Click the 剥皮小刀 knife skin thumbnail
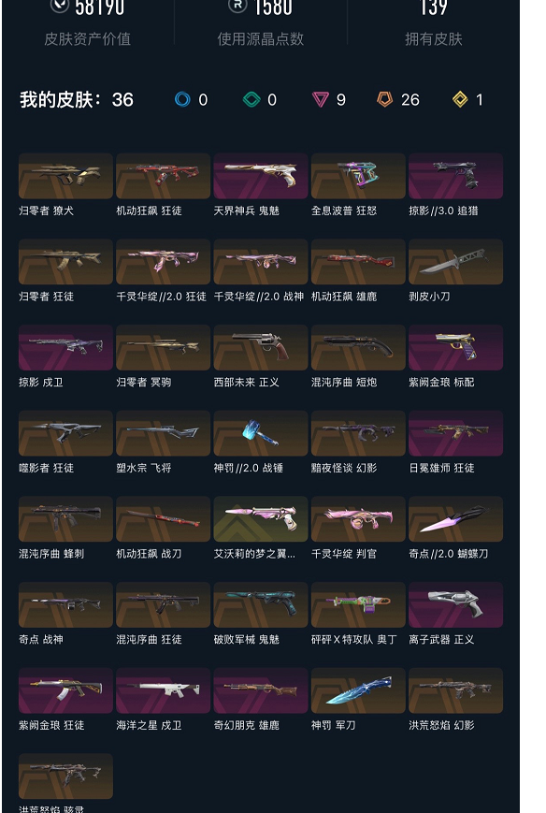The width and height of the screenshot is (546, 813). (455, 262)
